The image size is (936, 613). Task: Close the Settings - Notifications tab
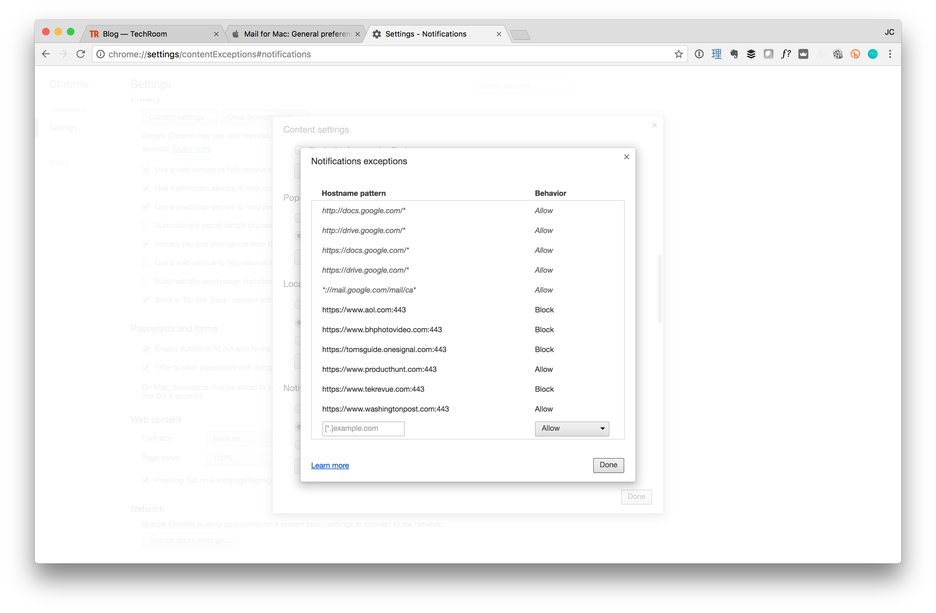[x=499, y=34]
